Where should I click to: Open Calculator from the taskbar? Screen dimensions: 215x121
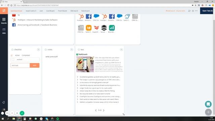25,119
